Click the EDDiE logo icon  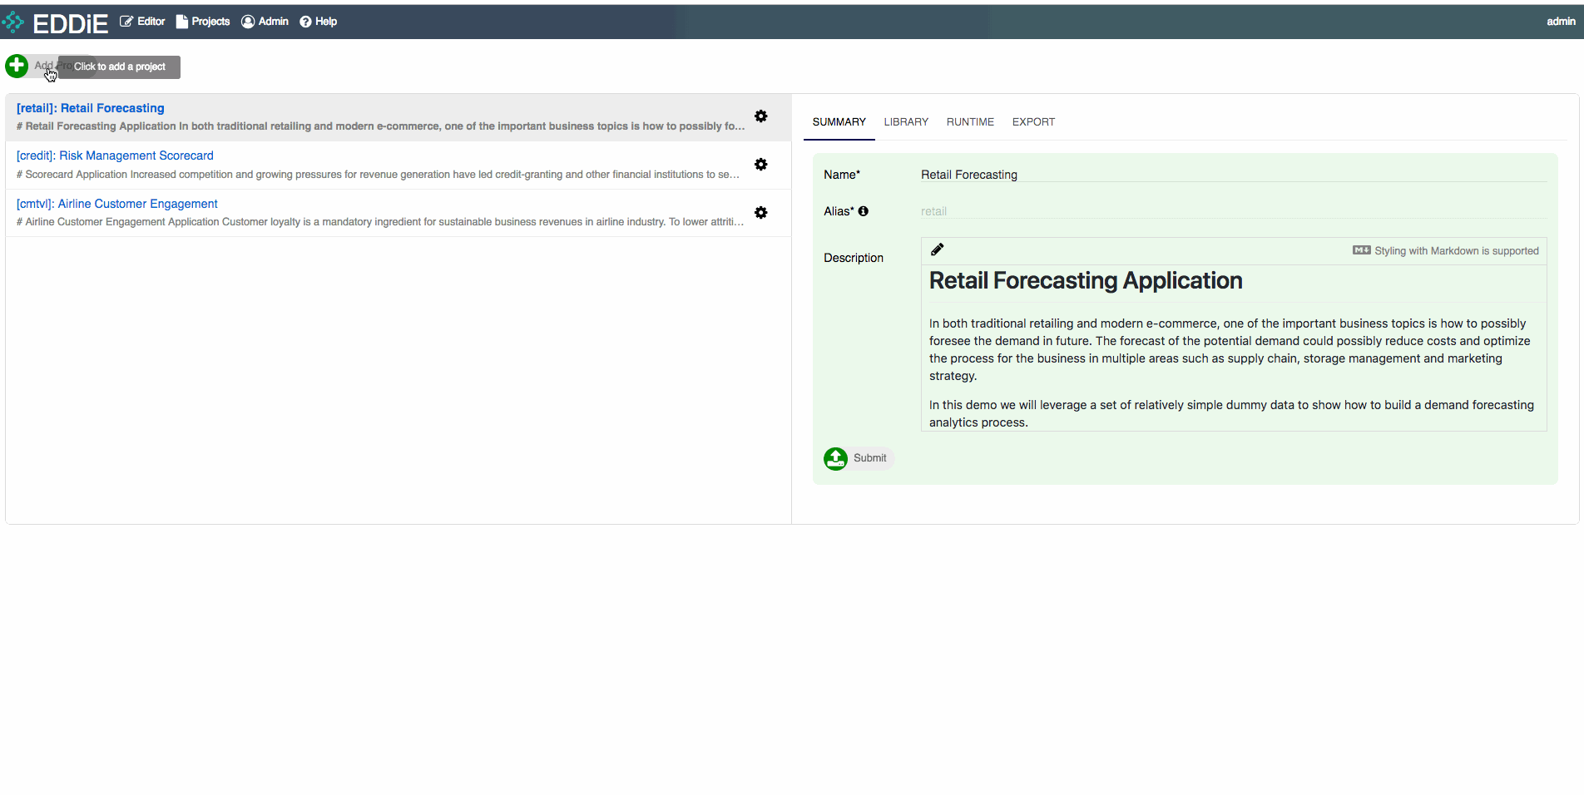point(13,22)
